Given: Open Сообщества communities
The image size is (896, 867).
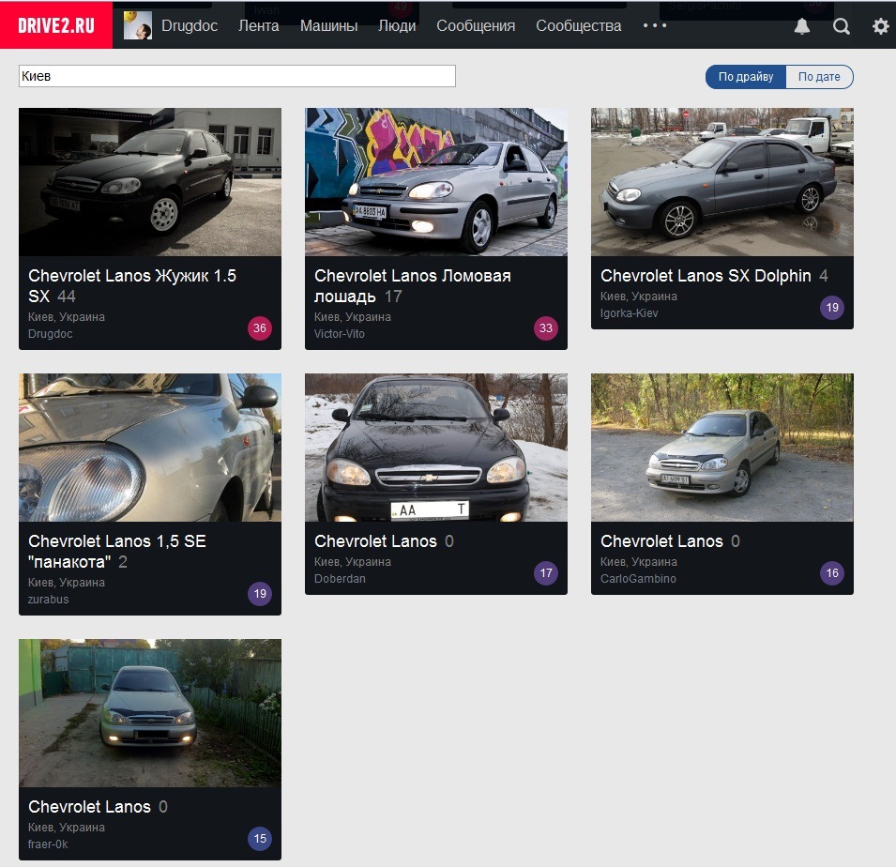Looking at the screenshot, I should pos(578,25).
